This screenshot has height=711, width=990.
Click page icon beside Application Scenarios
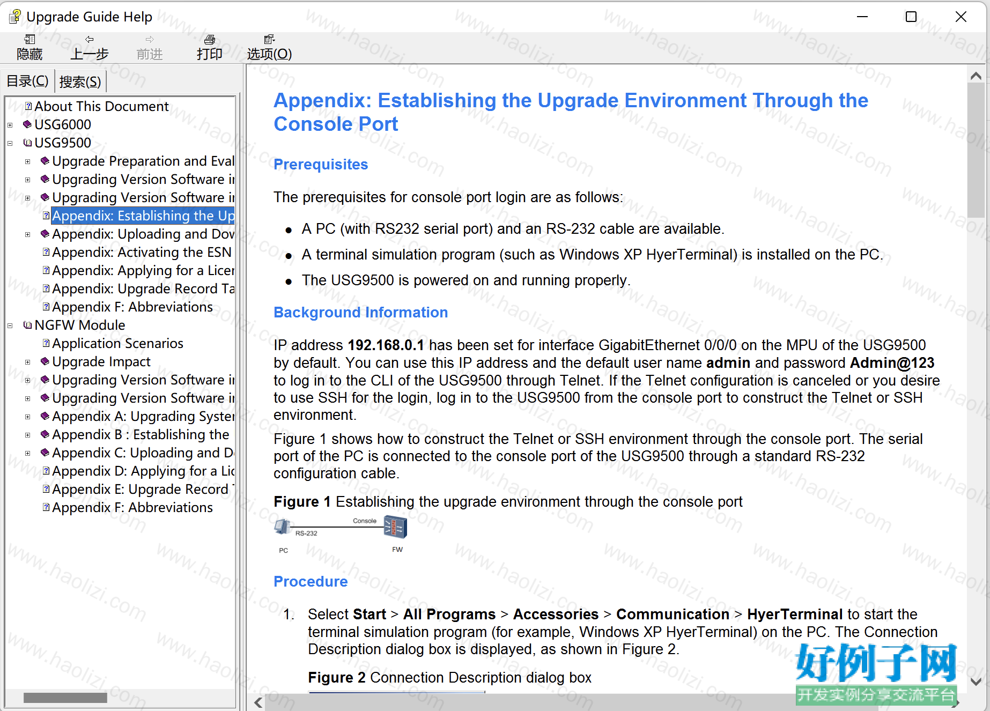coord(46,343)
